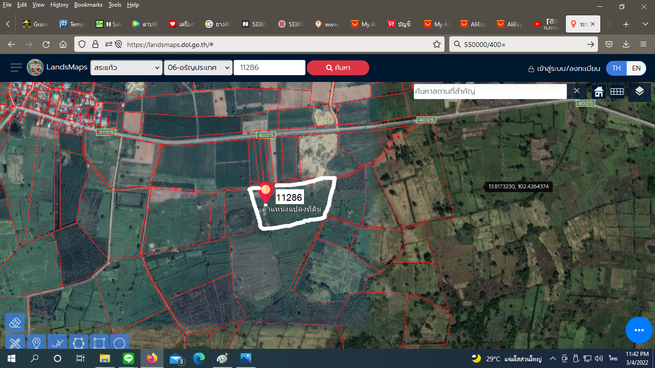Open the LandsMaps hamburger menu

[x=16, y=68]
